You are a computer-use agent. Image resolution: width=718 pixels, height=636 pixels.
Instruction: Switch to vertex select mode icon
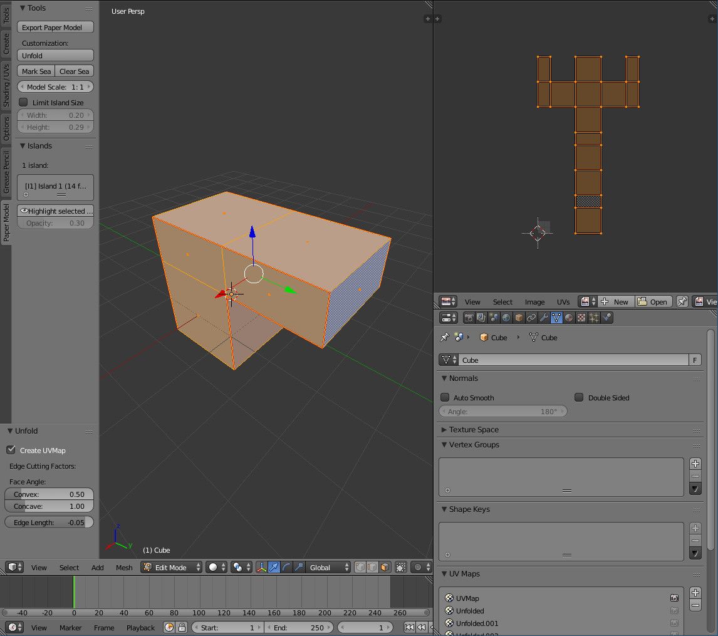[360, 567]
